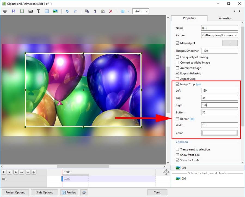
Task: Select the Add Mask tool
Action: (14, 11)
